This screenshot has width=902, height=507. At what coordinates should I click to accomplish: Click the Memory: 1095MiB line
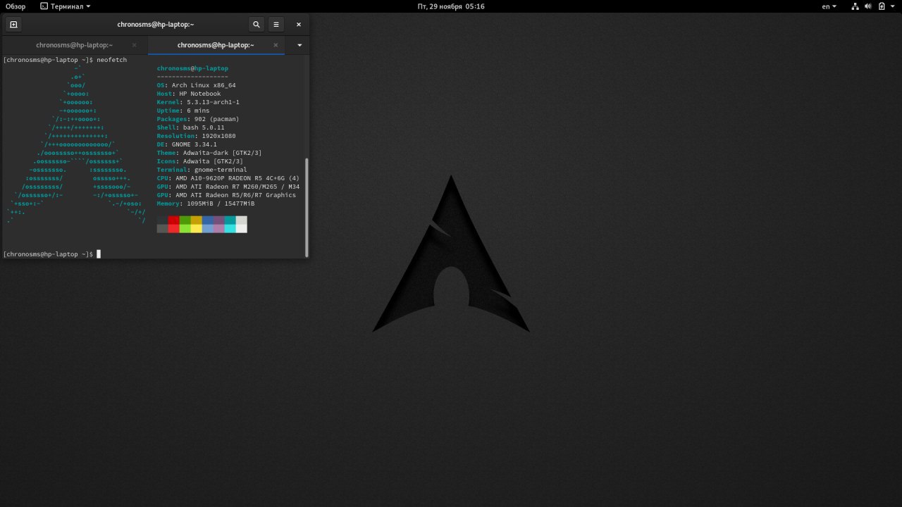coord(206,204)
